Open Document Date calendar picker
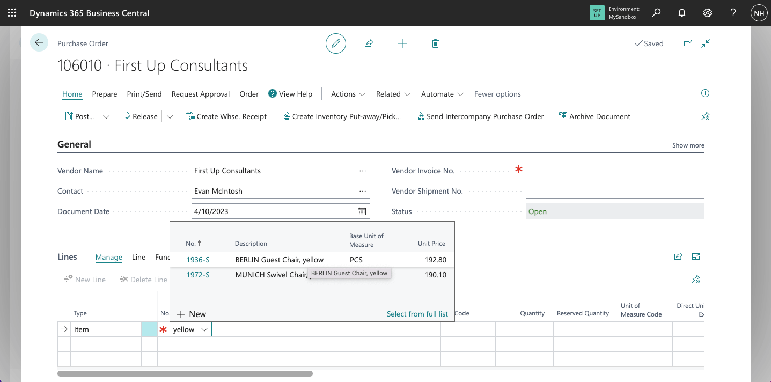Image resolution: width=771 pixels, height=382 pixels. click(x=362, y=211)
